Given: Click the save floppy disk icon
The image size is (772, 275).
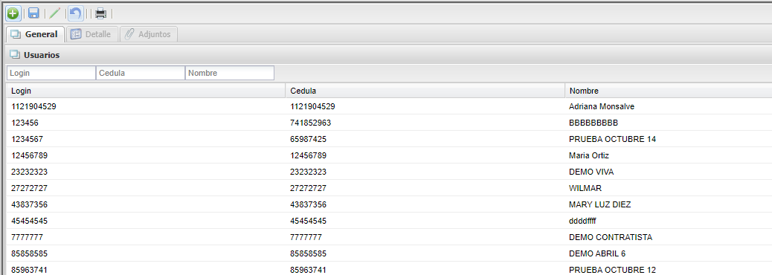Looking at the screenshot, I should pyautogui.click(x=33, y=13).
